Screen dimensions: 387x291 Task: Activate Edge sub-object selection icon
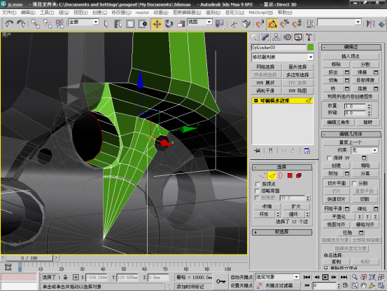272,175
